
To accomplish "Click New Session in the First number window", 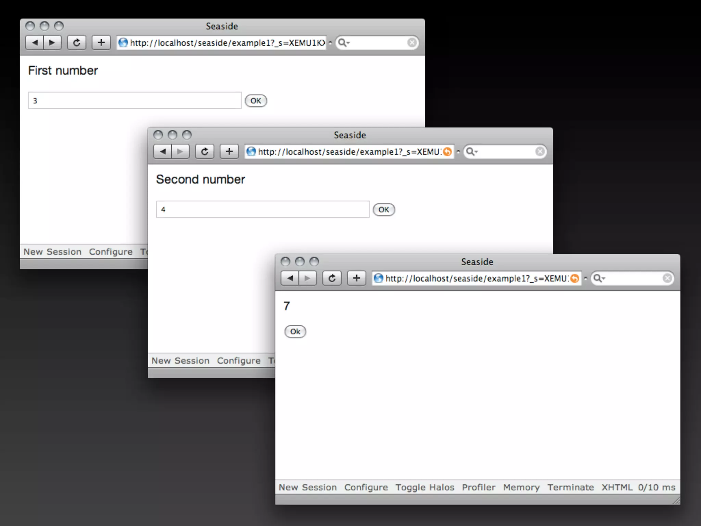I will tap(52, 252).
